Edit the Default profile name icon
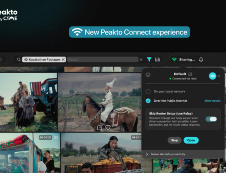The width and height of the screenshot is (226, 173). pos(190,74)
